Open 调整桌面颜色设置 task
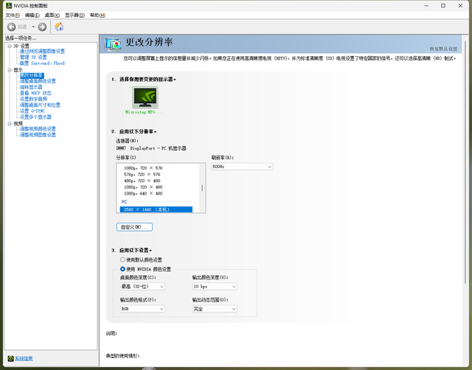 [38, 81]
